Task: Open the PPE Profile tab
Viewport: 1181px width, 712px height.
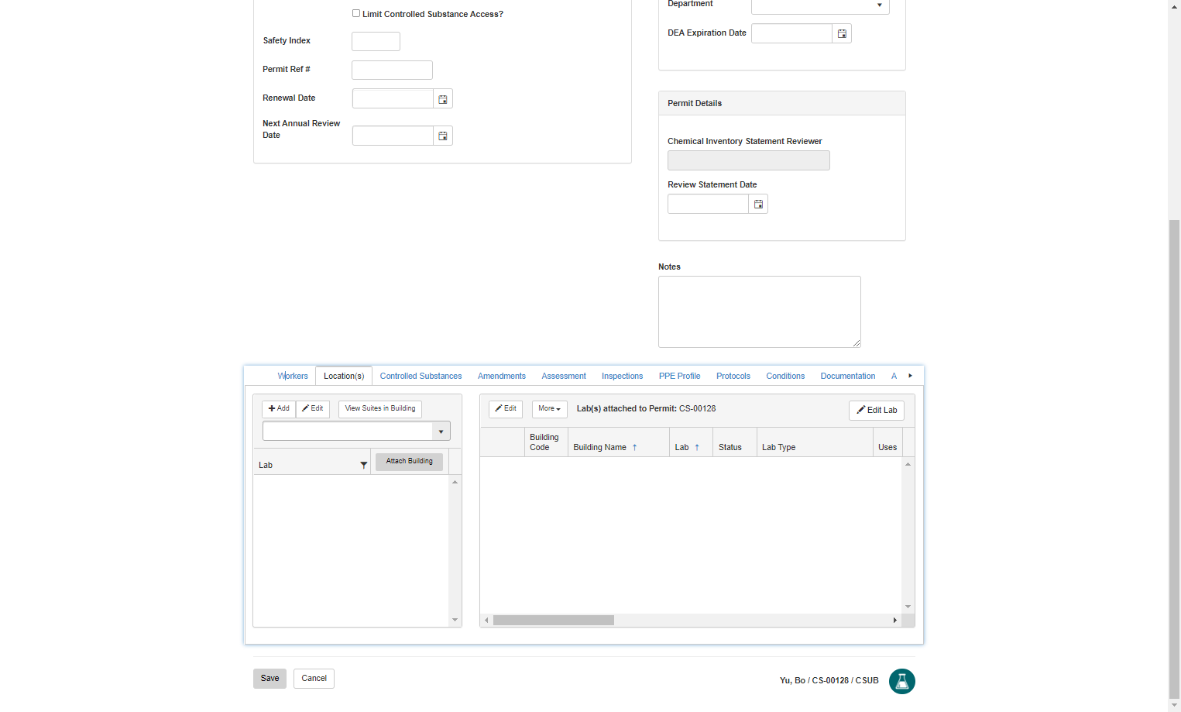Action: coord(679,376)
